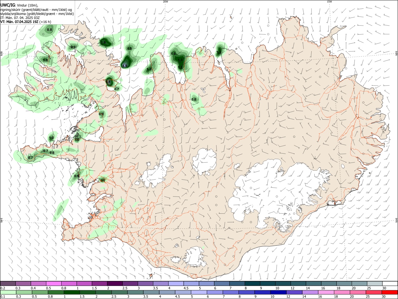Click the 'slydda/snjókoma' legend description line
The image size is (398, 299).
tap(37, 14)
